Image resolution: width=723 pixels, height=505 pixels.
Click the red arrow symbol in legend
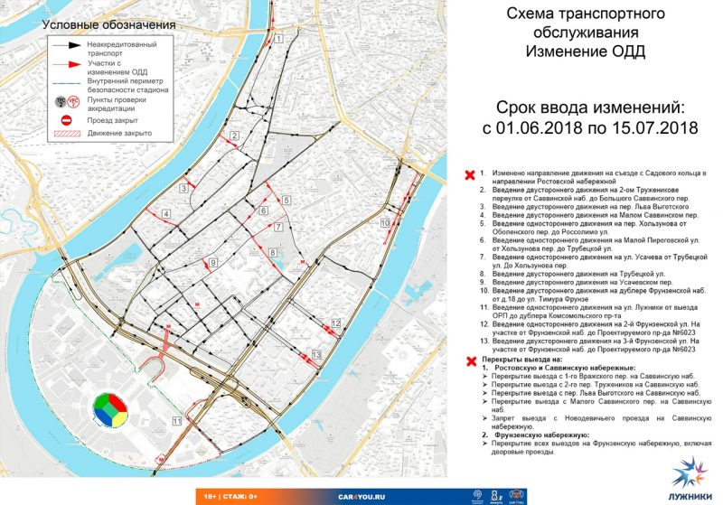pos(67,64)
